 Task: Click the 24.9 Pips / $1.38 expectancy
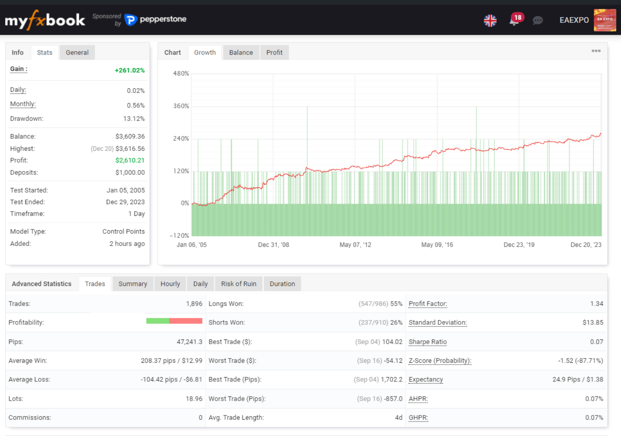[578, 380]
